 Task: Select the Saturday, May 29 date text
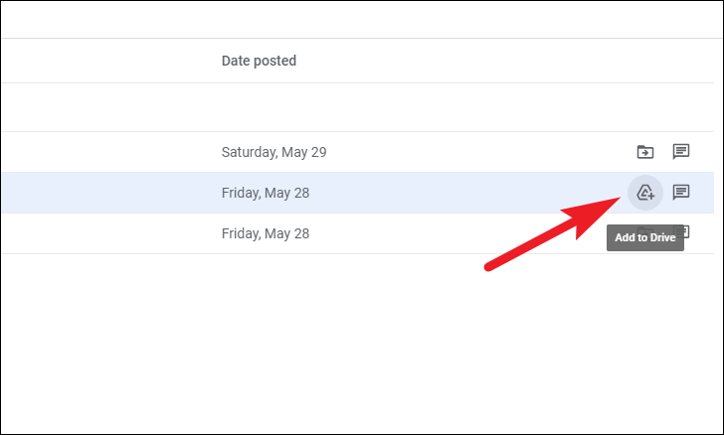tap(273, 152)
